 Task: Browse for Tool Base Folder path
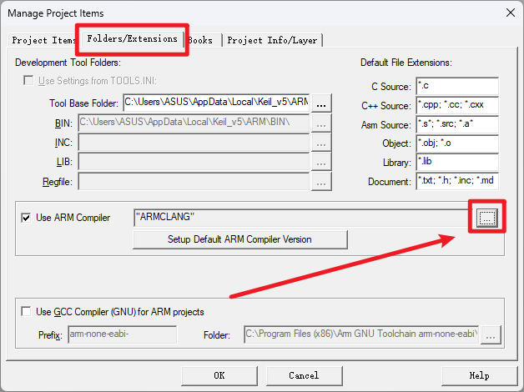[x=323, y=103]
